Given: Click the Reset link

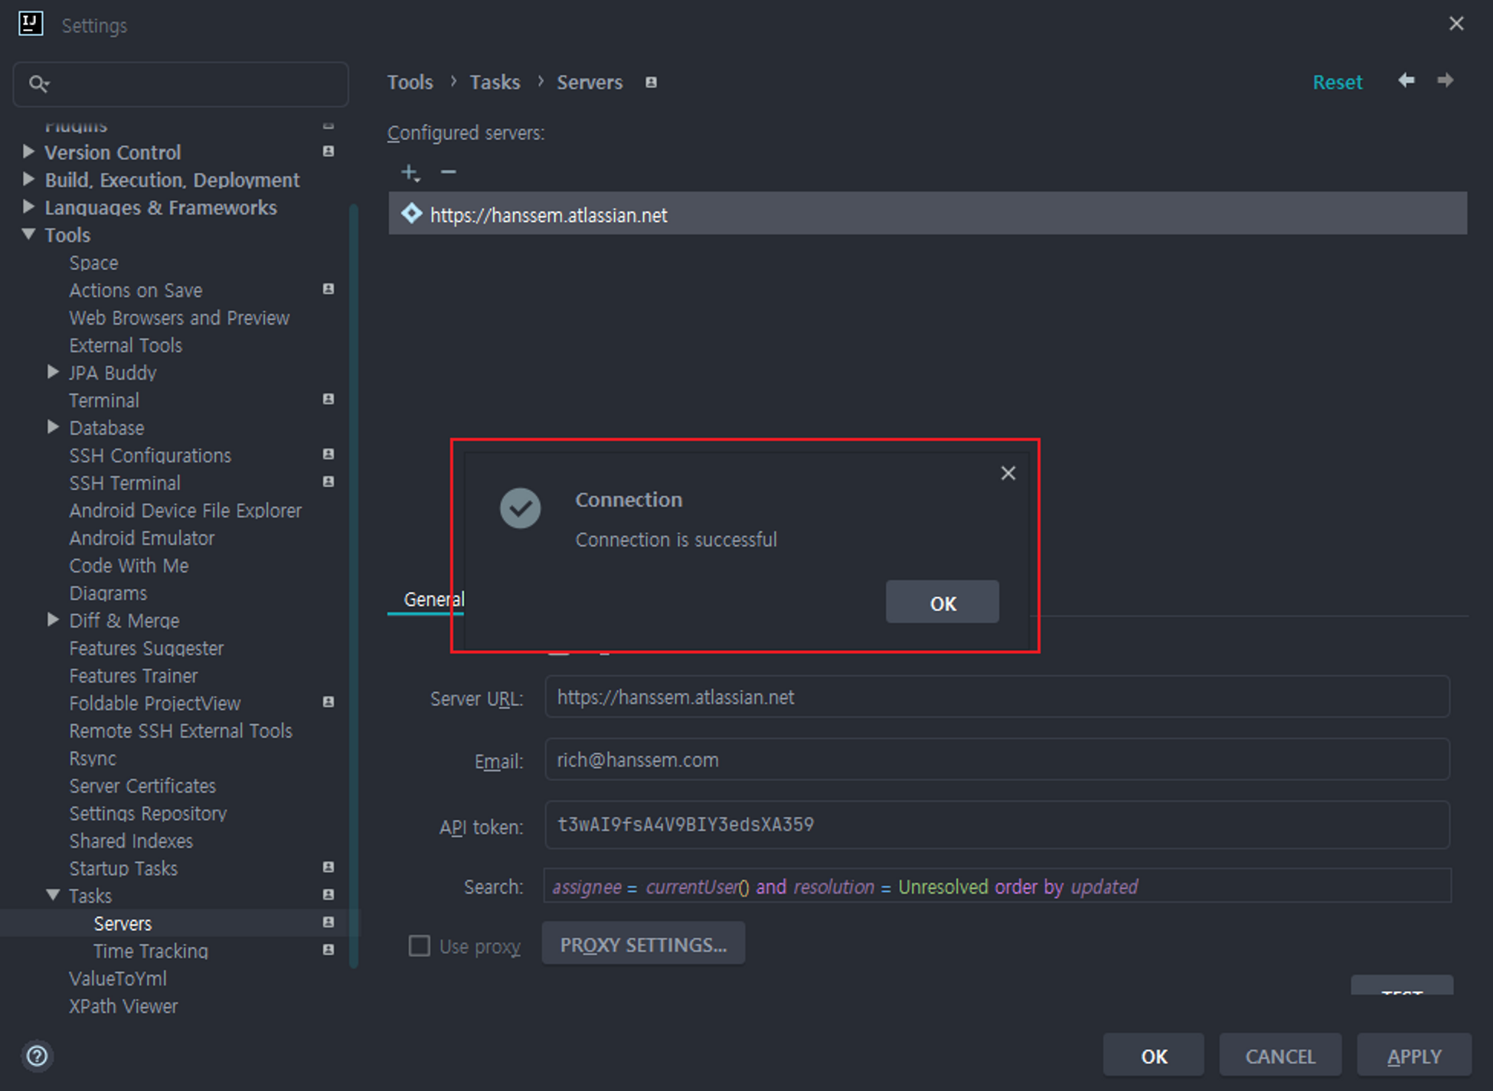Looking at the screenshot, I should point(1337,82).
